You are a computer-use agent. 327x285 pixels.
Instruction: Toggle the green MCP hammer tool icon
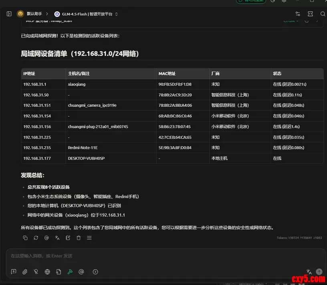[70, 272]
